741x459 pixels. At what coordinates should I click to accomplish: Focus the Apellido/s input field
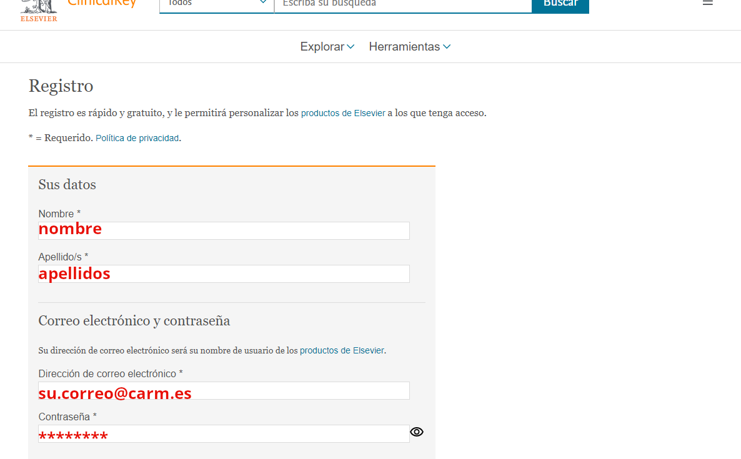coord(224,274)
